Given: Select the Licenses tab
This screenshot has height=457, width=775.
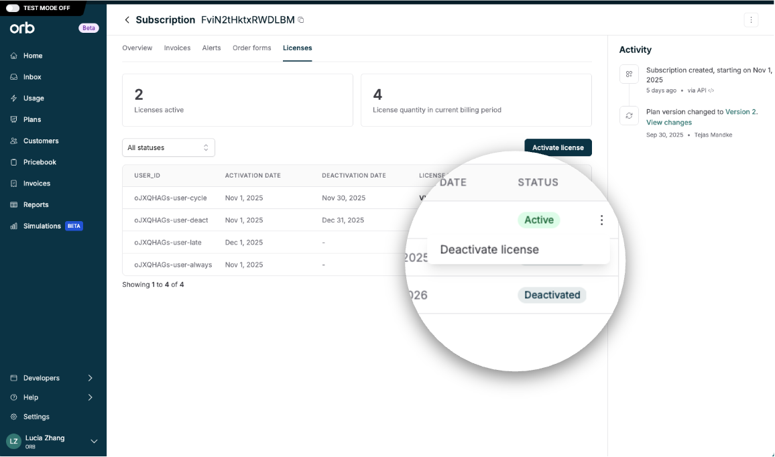Looking at the screenshot, I should coord(298,48).
